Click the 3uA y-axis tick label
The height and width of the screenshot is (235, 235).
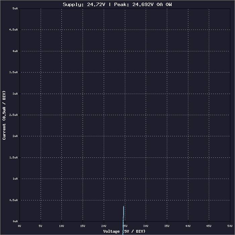coord(15,94)
